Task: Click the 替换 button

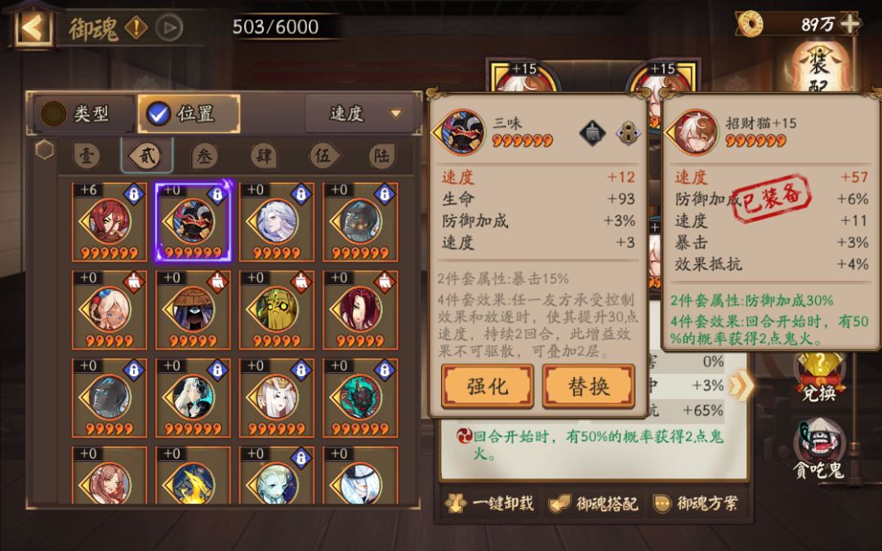Action: pos(588,385)
